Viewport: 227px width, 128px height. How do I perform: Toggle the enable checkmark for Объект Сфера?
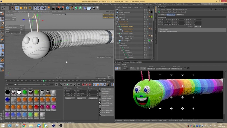[147, 41]
